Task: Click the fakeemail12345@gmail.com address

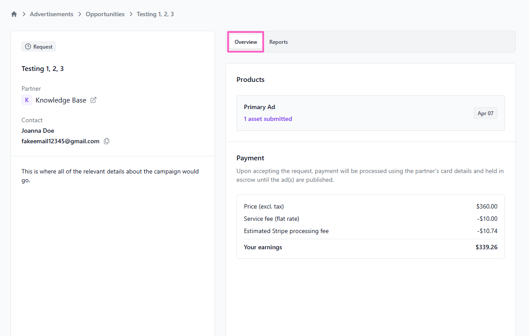Action: click(x=60, y=141)
